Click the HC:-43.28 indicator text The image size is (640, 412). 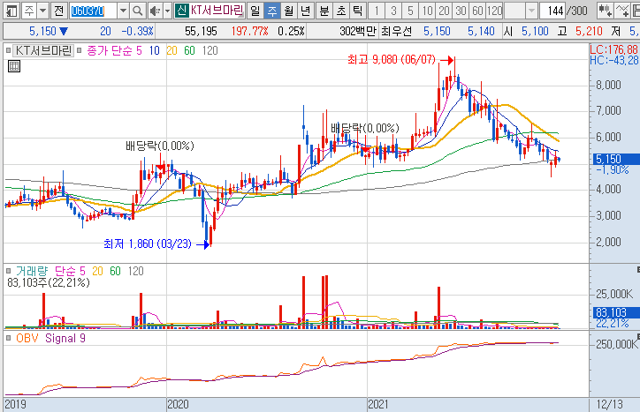click(x=613, y=60)
